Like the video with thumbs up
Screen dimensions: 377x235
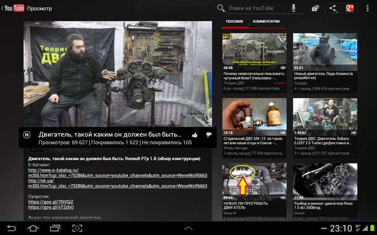(195, 135)
